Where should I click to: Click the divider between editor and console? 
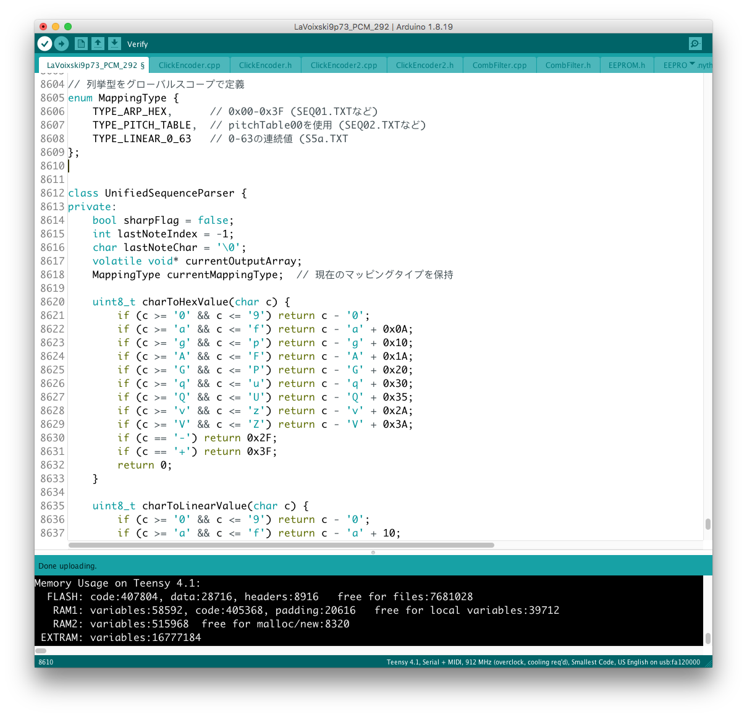pyautogui.click(x=373, y=552)
